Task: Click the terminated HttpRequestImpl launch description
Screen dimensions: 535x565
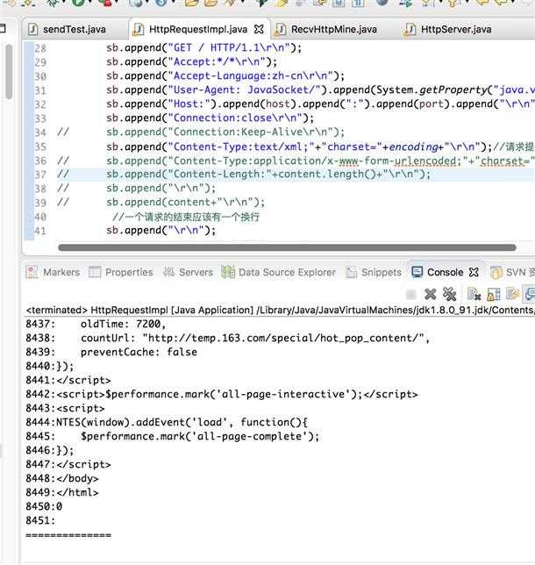Action: click(281, 310)
